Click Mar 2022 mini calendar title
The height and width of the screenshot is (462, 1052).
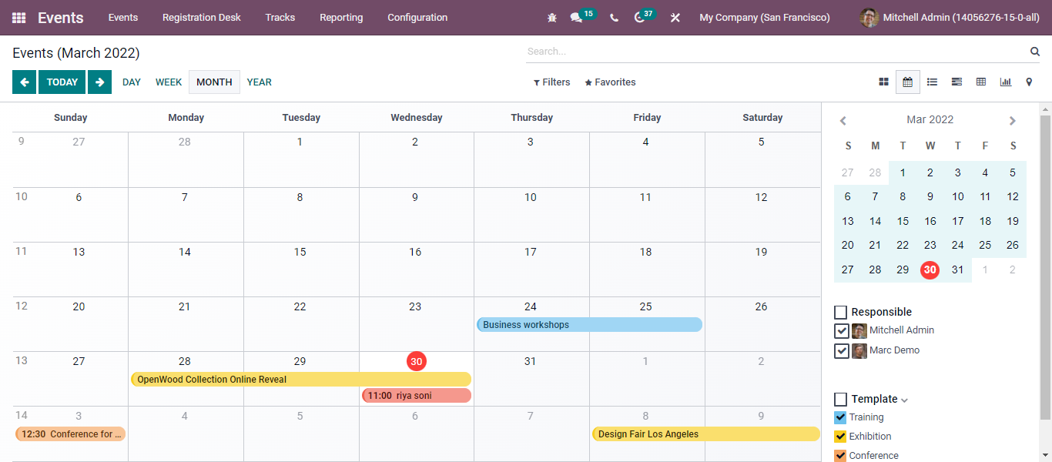(x=930, y=120)
